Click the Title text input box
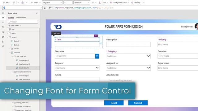The height and width of the screenshot is (111, 198). click(77, 44)
